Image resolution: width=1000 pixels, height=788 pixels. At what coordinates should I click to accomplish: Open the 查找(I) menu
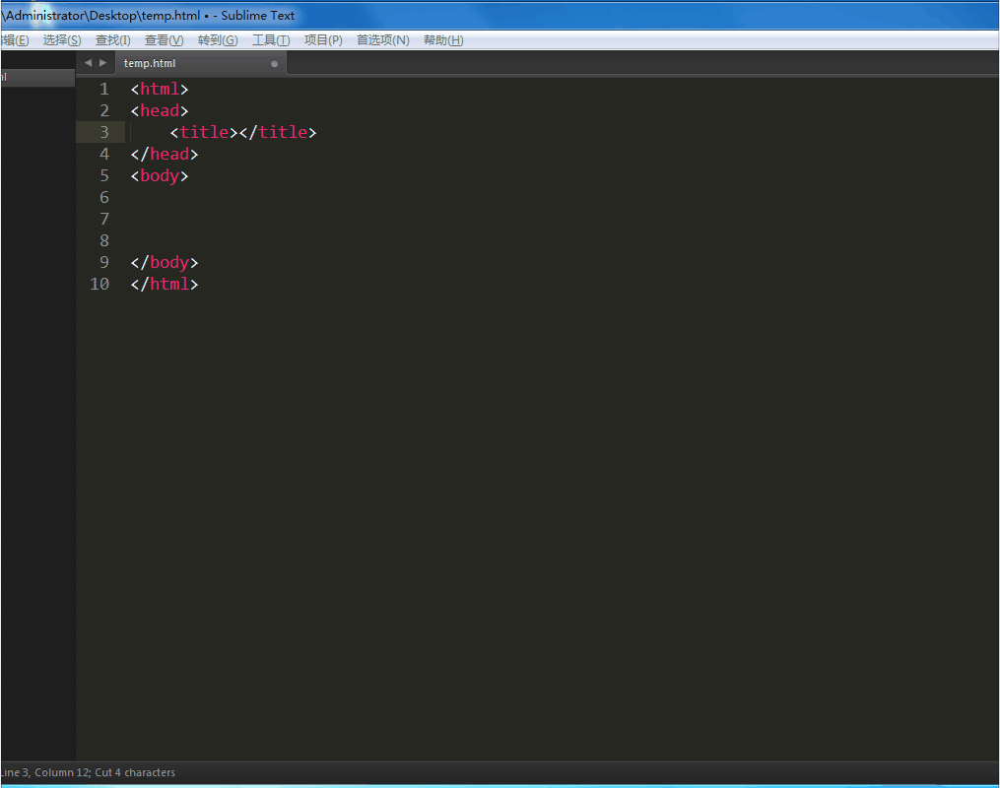point(113,40)
